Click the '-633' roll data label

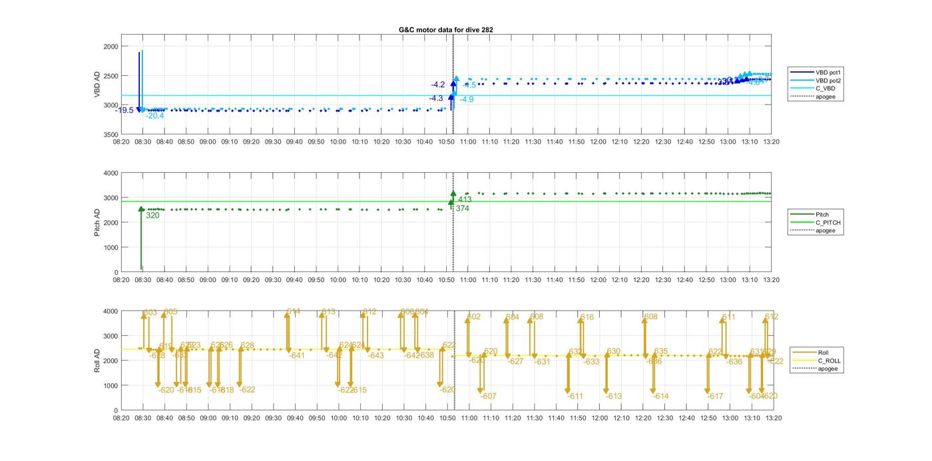pyautogui.click(x=591, y=362)
